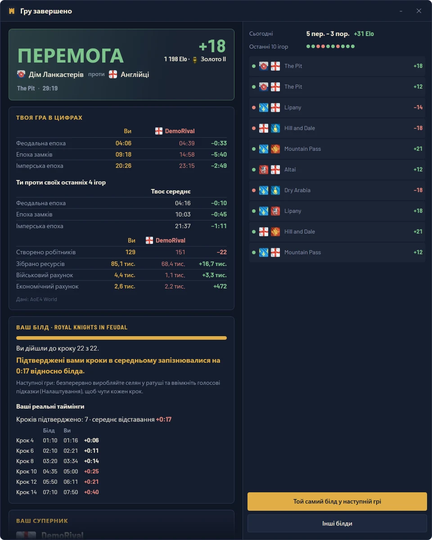Click the Chinese flag in Mountain Pass +21 row
This screenshot has width=432, height=540.
(x=275, y=149)
